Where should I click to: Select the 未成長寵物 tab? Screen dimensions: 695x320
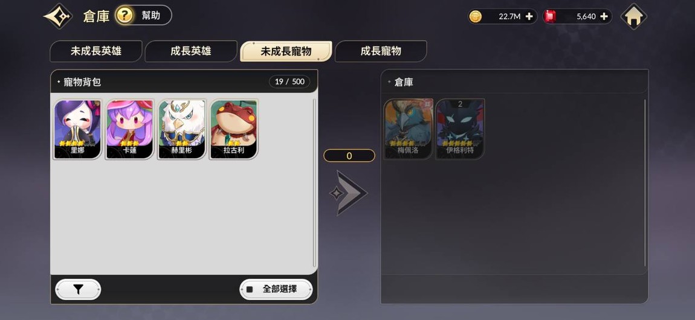286,51
